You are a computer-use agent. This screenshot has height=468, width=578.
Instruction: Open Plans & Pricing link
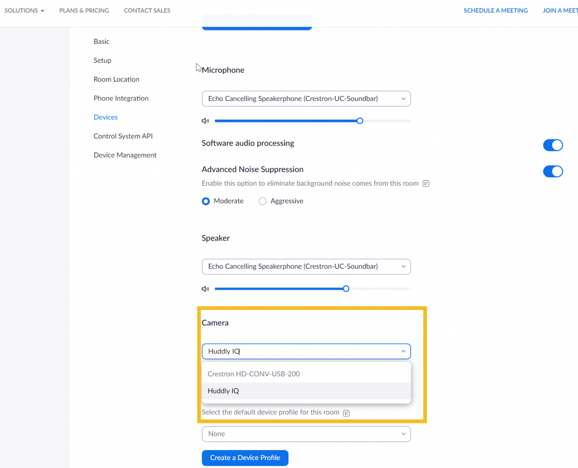click(84, 10)
